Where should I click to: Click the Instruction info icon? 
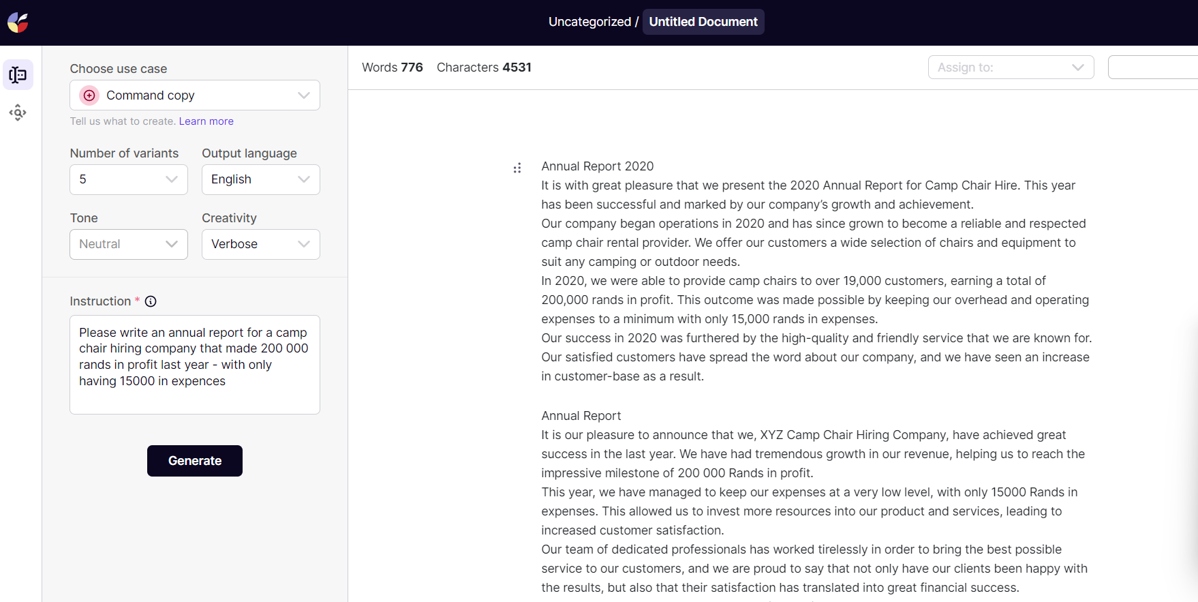[x=151, y=301]
